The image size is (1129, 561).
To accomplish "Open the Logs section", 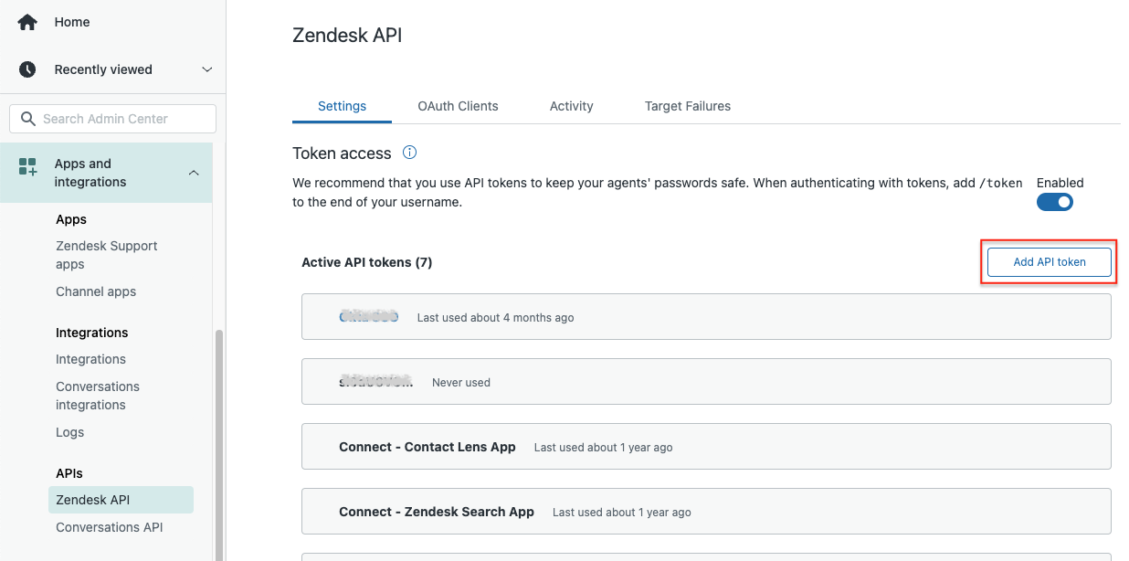I will 69,432.
